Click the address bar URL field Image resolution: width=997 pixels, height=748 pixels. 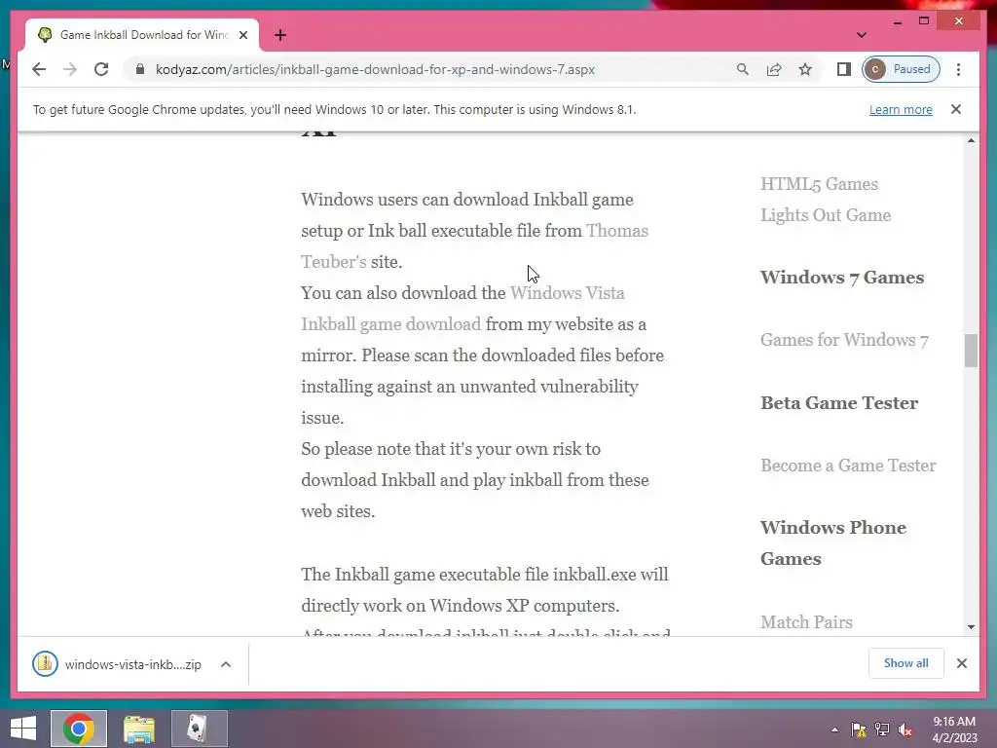tap(375, 69)
